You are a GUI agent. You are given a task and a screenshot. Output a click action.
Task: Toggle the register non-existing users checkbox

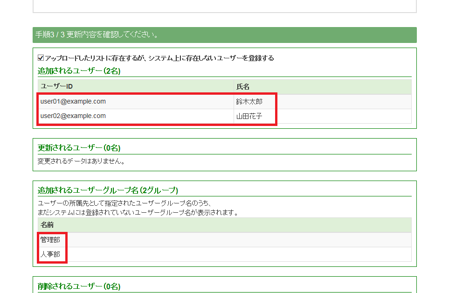(x=41, y=58)
